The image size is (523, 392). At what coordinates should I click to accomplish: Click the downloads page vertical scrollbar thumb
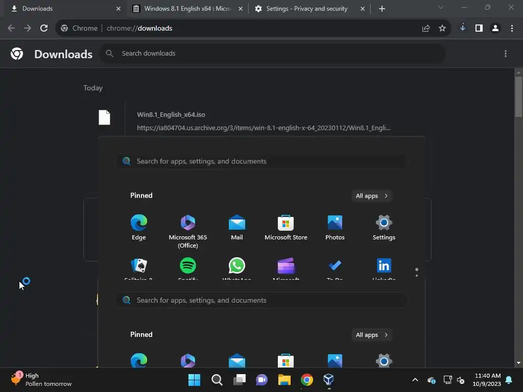pyautogui.click(x=518, y=96)
